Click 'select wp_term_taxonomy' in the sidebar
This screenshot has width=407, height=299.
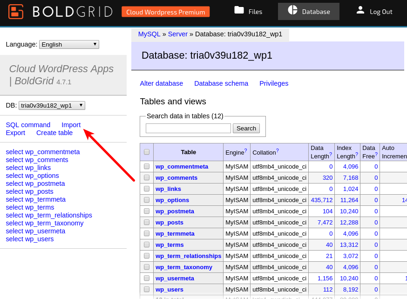tap(45, 223)
